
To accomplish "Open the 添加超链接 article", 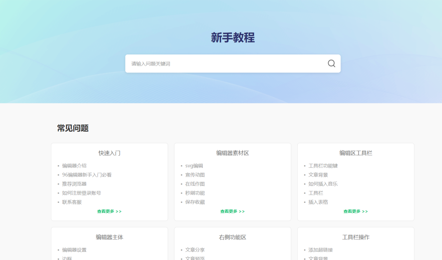I will pyautogui.click(x=320, y=250).
